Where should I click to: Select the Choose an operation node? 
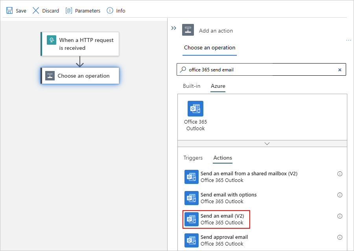click(x=80, y=76)
